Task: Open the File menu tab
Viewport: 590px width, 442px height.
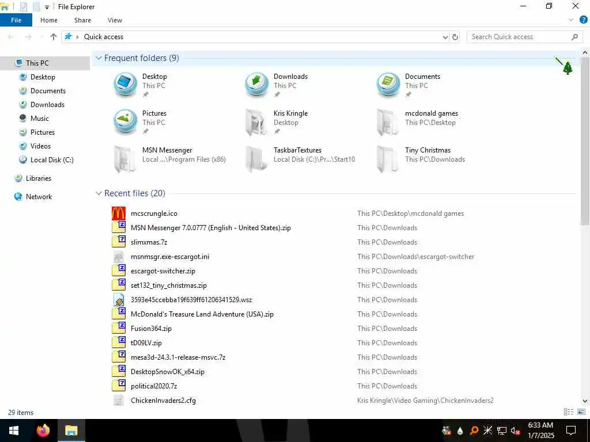Action: point(16,20)
